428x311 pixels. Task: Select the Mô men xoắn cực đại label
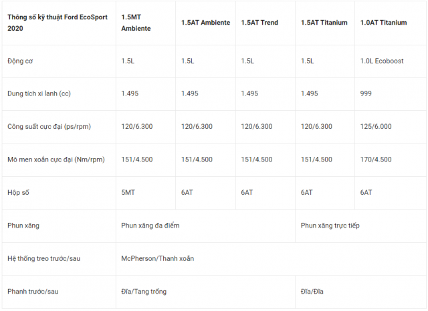coord(56,160)
